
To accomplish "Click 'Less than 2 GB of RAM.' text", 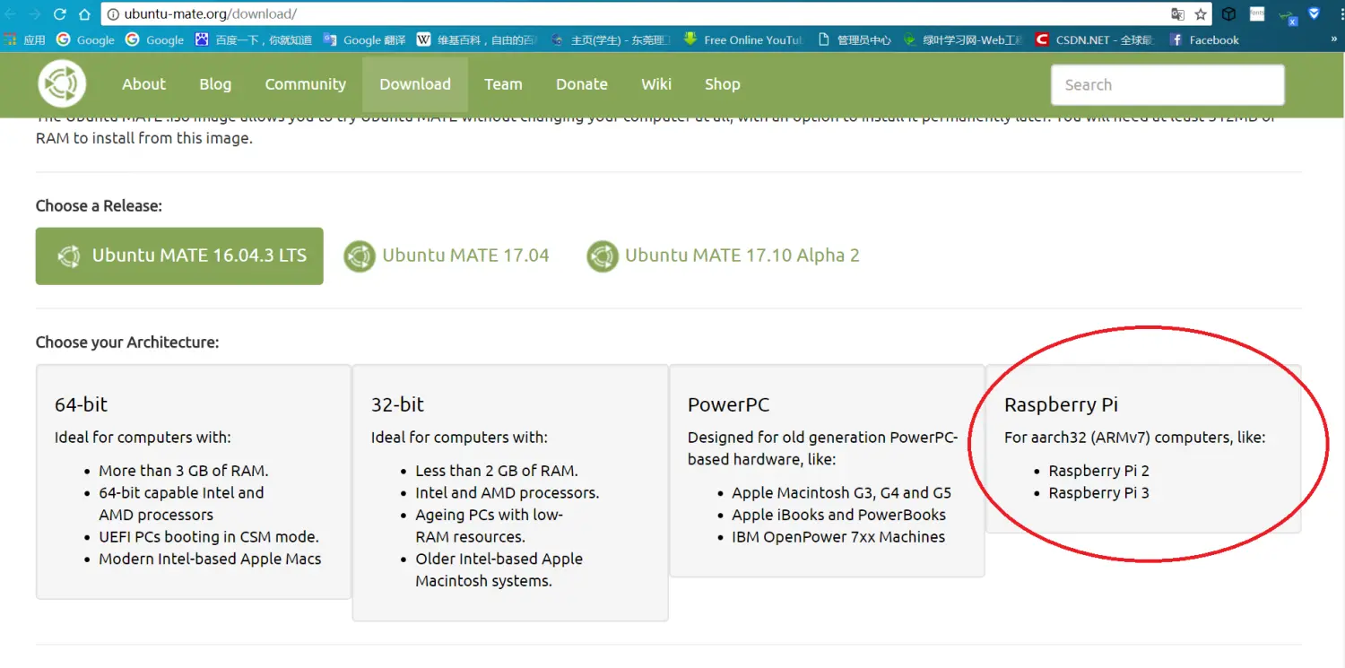I will click(x=497, y=471).
